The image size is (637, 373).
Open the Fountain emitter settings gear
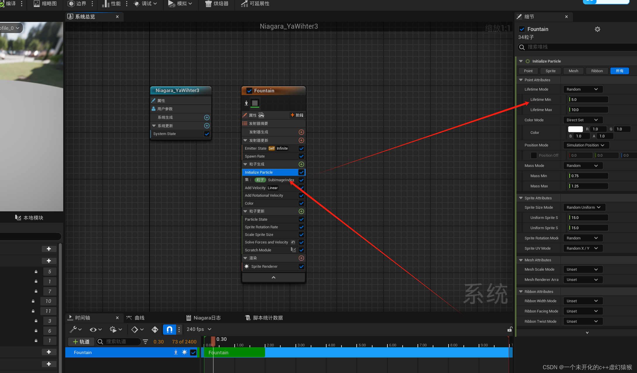click(597, 29)
